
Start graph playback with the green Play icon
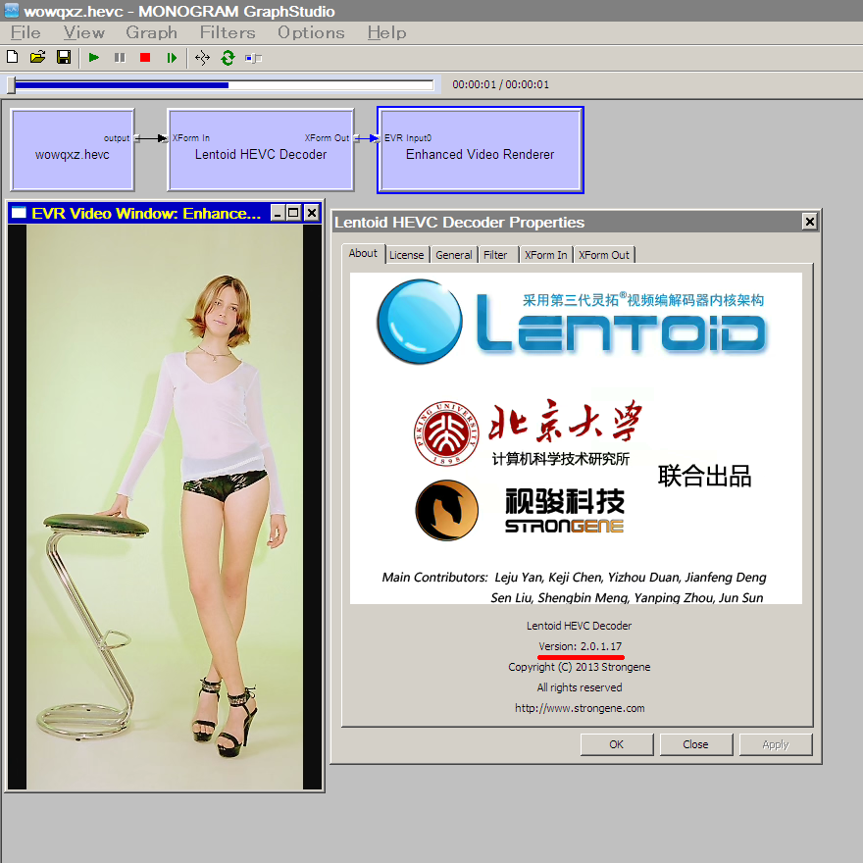pyautogui.click(x=94, y=57)
